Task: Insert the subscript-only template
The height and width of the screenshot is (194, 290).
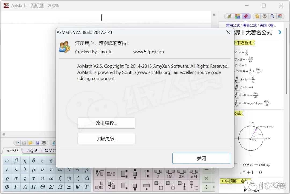Action: [x=124, y=185]
